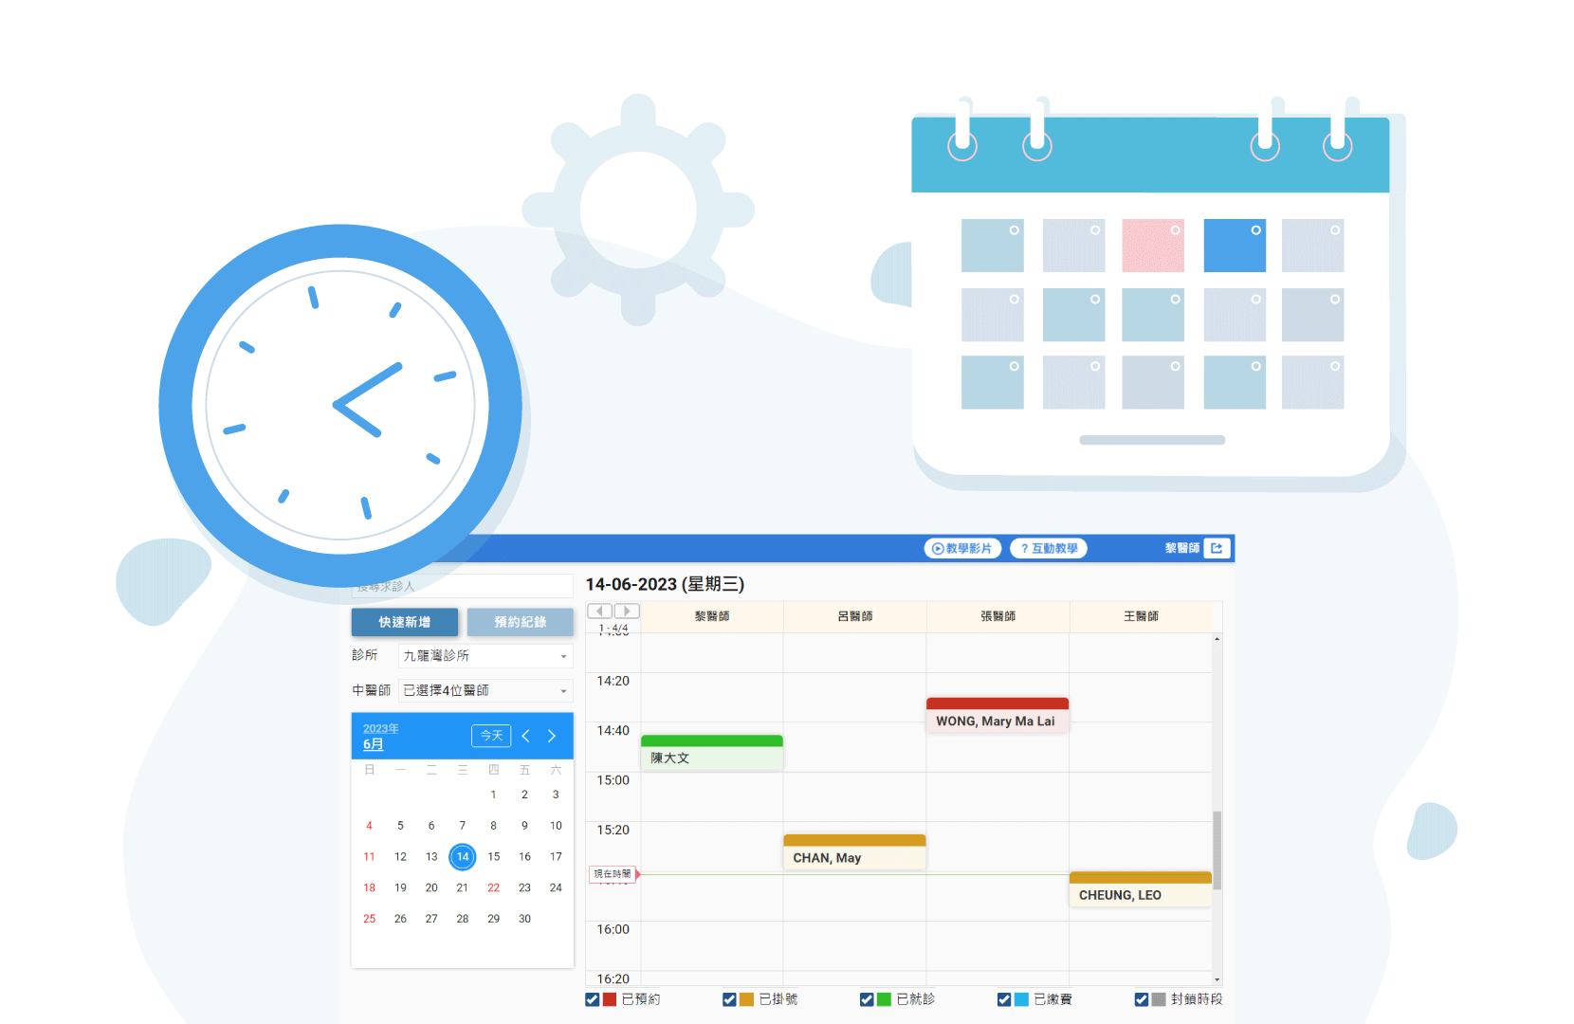Screen dimensions: 1574x1024
Task: Select June 22 in the mini calendar
Action: (x=494, y=887)
